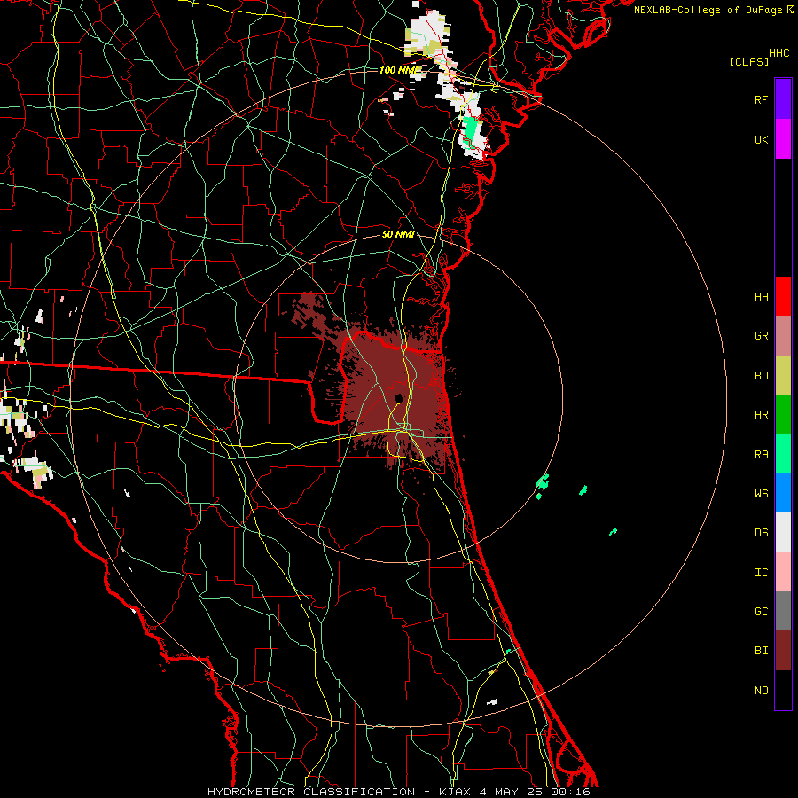
Task: Click the "RF" legend label
Action: click(x=762, y=99)
